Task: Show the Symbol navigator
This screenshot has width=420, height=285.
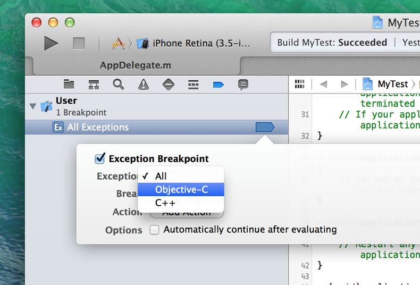Action: pyautogui.click(x=94, y=85)
